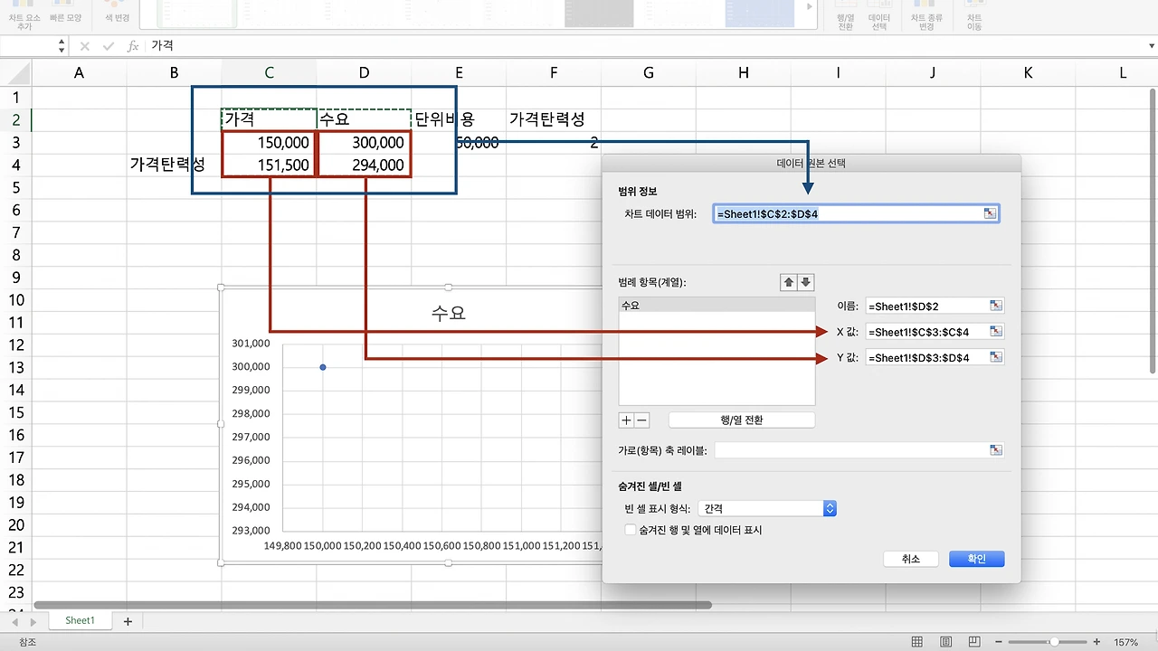Click the 확인 button
The width and height of the screenshot is (1158, 651).
tap(977, 559)
